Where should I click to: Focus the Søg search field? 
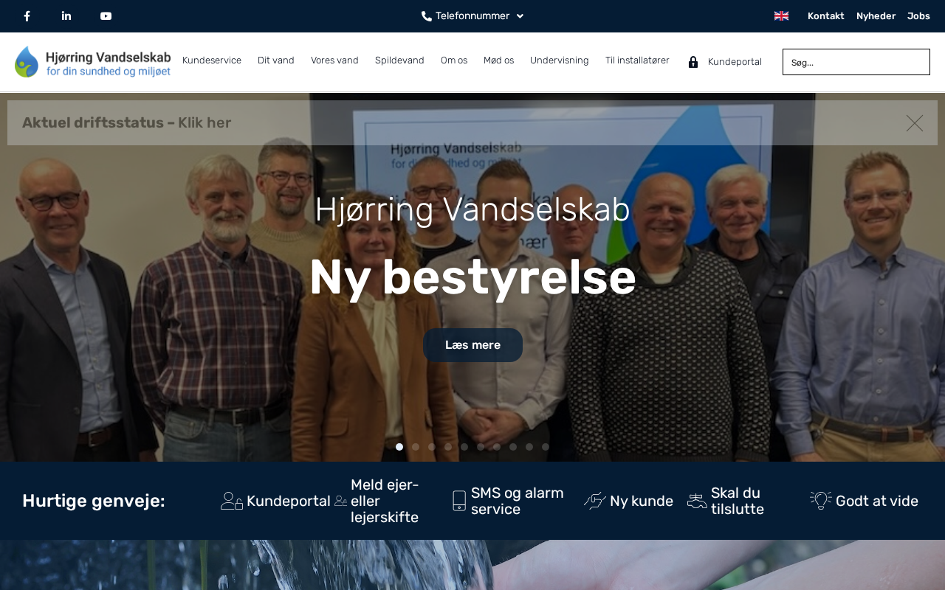coord(856,62)
